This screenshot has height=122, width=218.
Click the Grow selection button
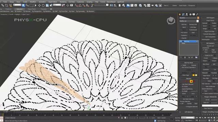[x=193, y=94]
